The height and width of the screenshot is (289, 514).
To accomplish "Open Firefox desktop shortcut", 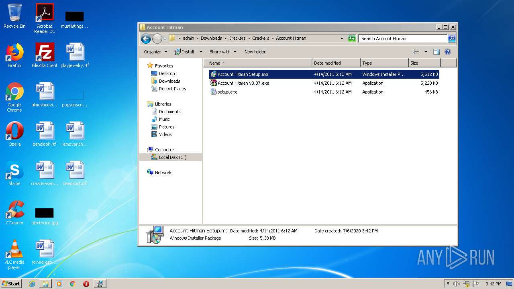I will click(14, 55).
